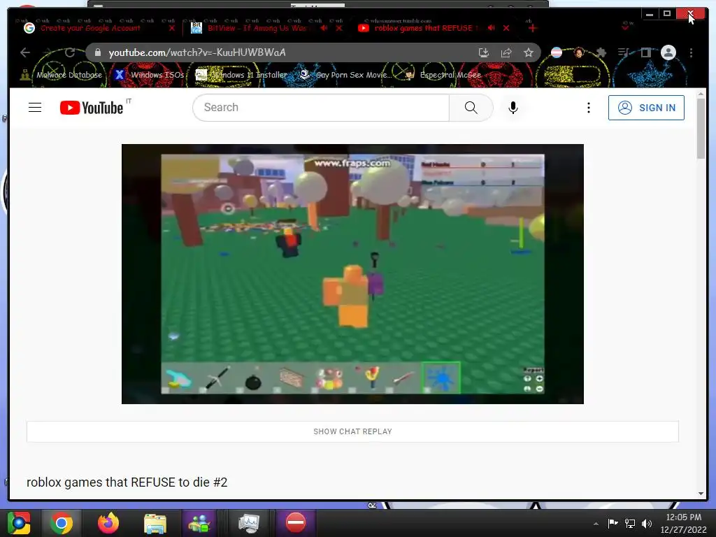Open the YouTube hamburger guide menu
716x537 pixels.
pos(35,108)
